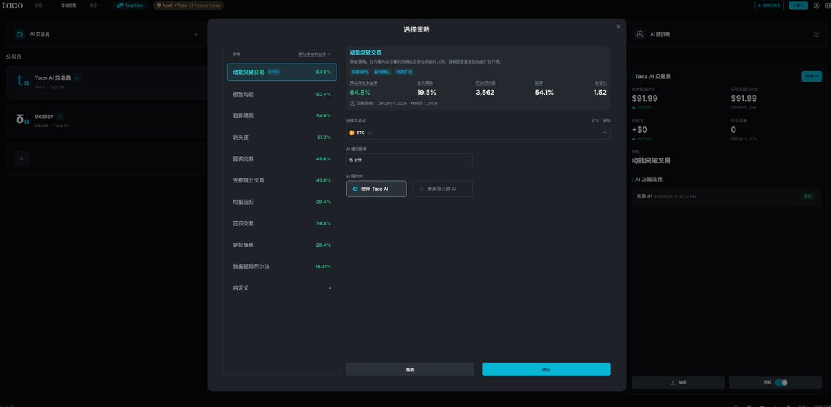Click the 动能扩张 tag
This screenshot has height=407, width=831.
pos(404,71)
